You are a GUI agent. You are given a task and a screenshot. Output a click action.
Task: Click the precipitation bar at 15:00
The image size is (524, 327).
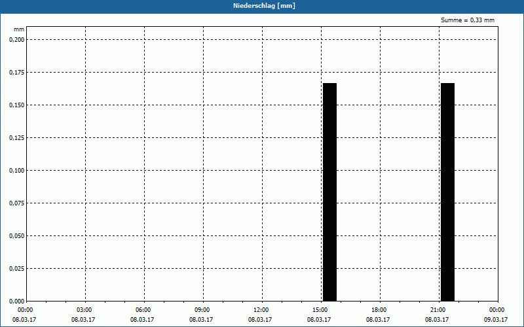tap(329, 192)
